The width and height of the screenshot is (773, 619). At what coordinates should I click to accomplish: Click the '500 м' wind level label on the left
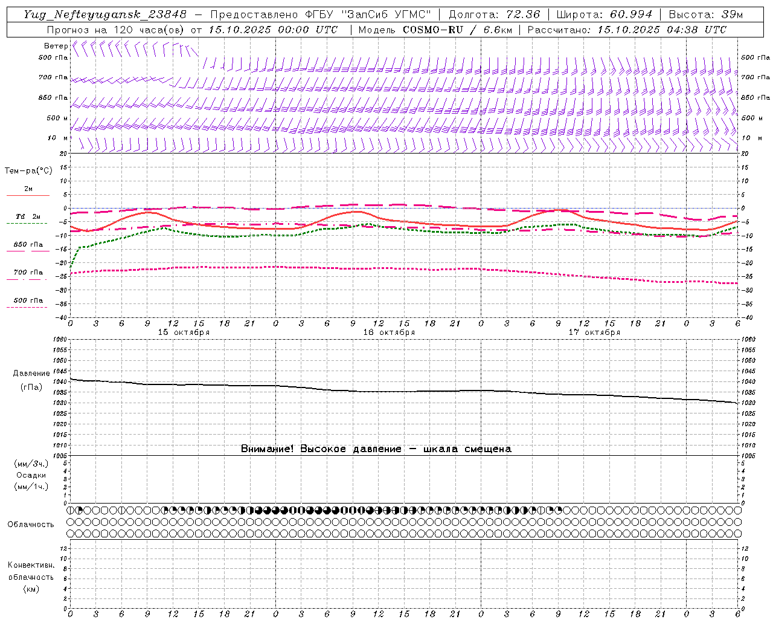coord(57,118)
